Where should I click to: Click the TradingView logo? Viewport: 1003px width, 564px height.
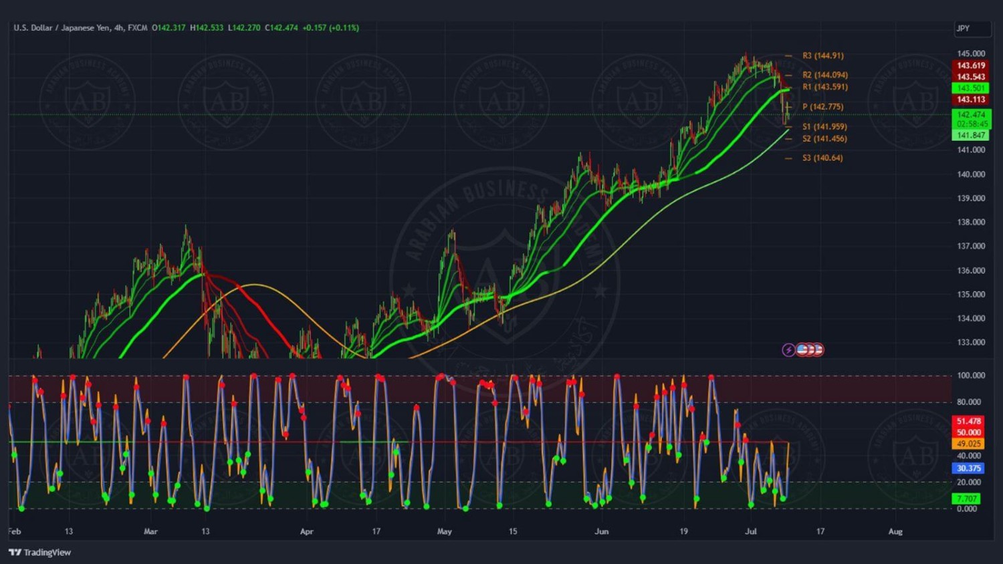pyautogui.click(x=39, y=552)
